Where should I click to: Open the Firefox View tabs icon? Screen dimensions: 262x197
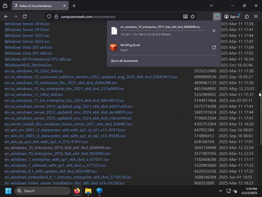click(5, 6)
